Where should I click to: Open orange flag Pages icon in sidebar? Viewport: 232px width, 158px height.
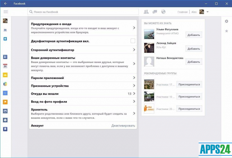(5, 102)
